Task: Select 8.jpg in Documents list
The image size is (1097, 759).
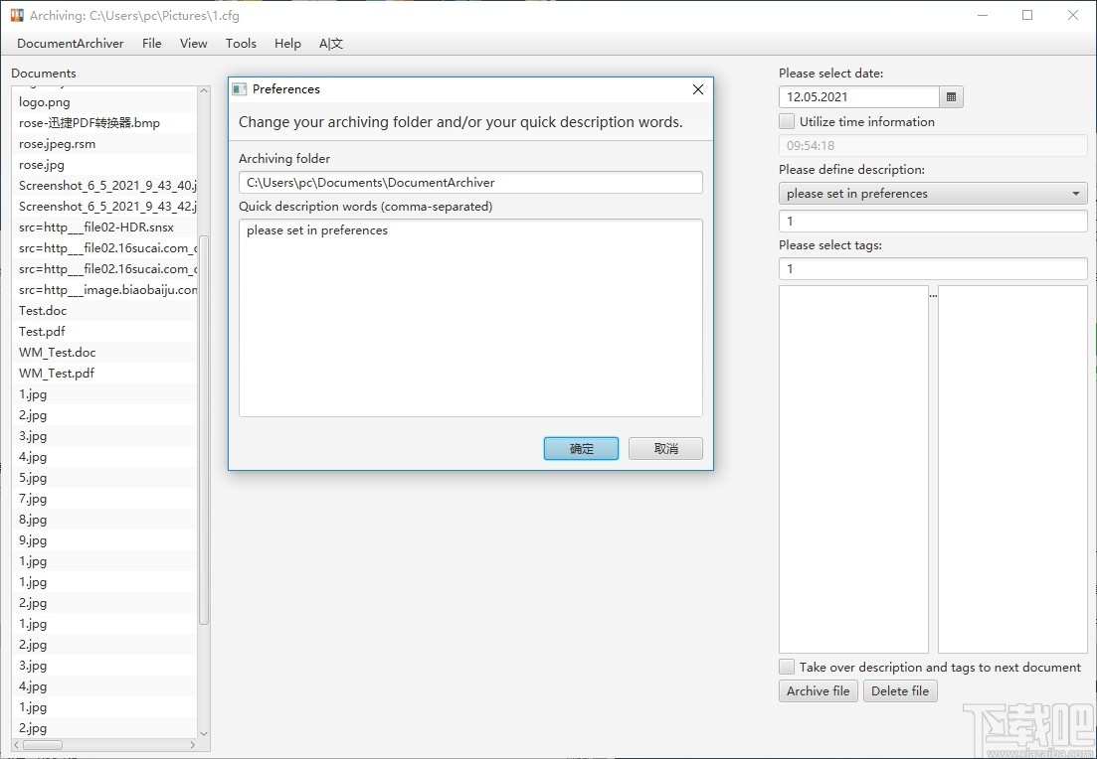Action: click(x=105, y=520)
